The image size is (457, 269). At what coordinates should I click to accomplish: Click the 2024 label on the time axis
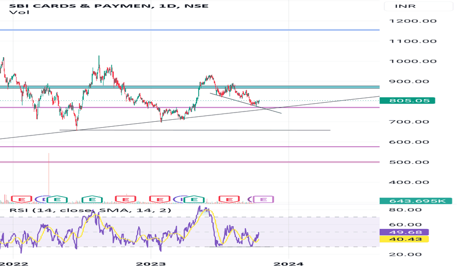[x=288, y=264]
